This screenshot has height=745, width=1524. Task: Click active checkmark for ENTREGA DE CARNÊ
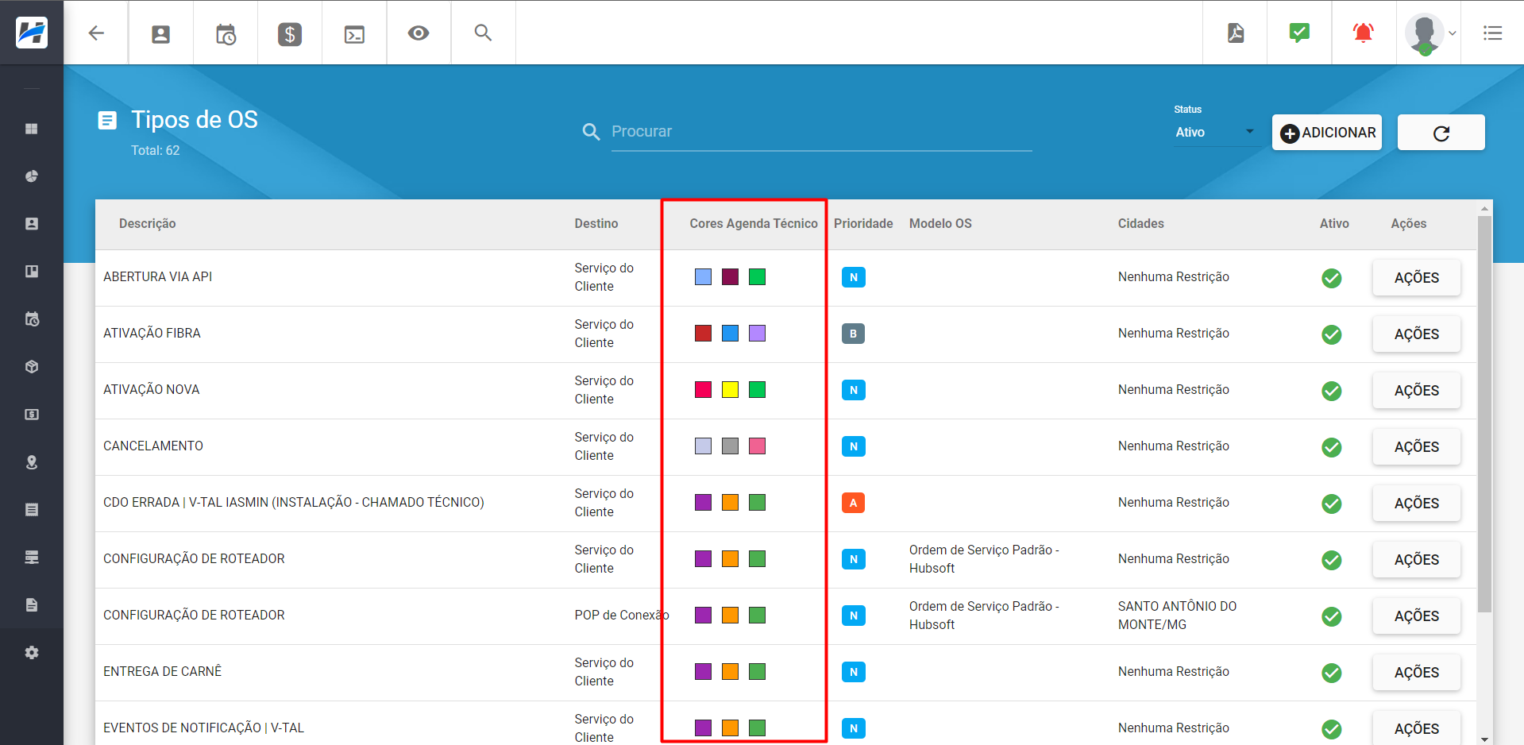coord(1332,673)
